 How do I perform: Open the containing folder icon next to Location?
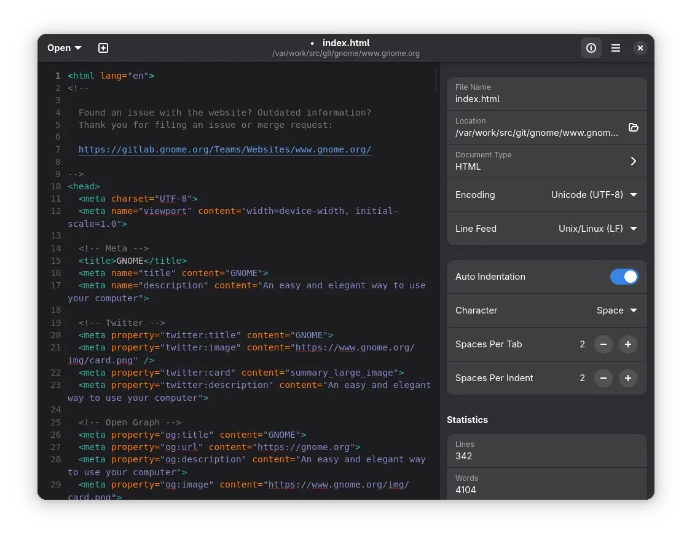[633, 127]
